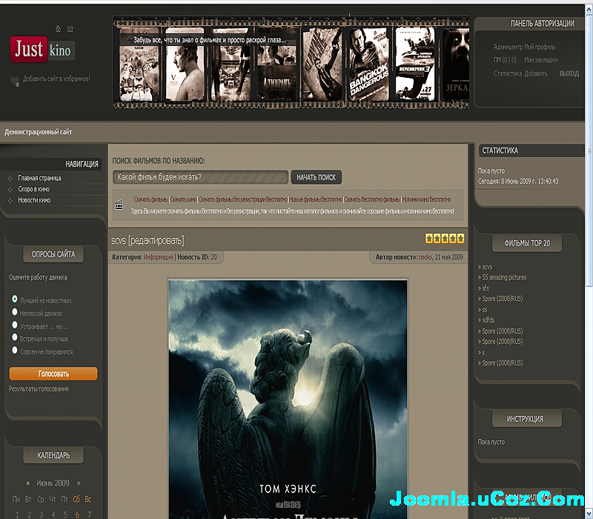This screenshot has height=519, width=593.
Task: Select poll option "Неплохой движок"
Action: [x=15, y=311]
